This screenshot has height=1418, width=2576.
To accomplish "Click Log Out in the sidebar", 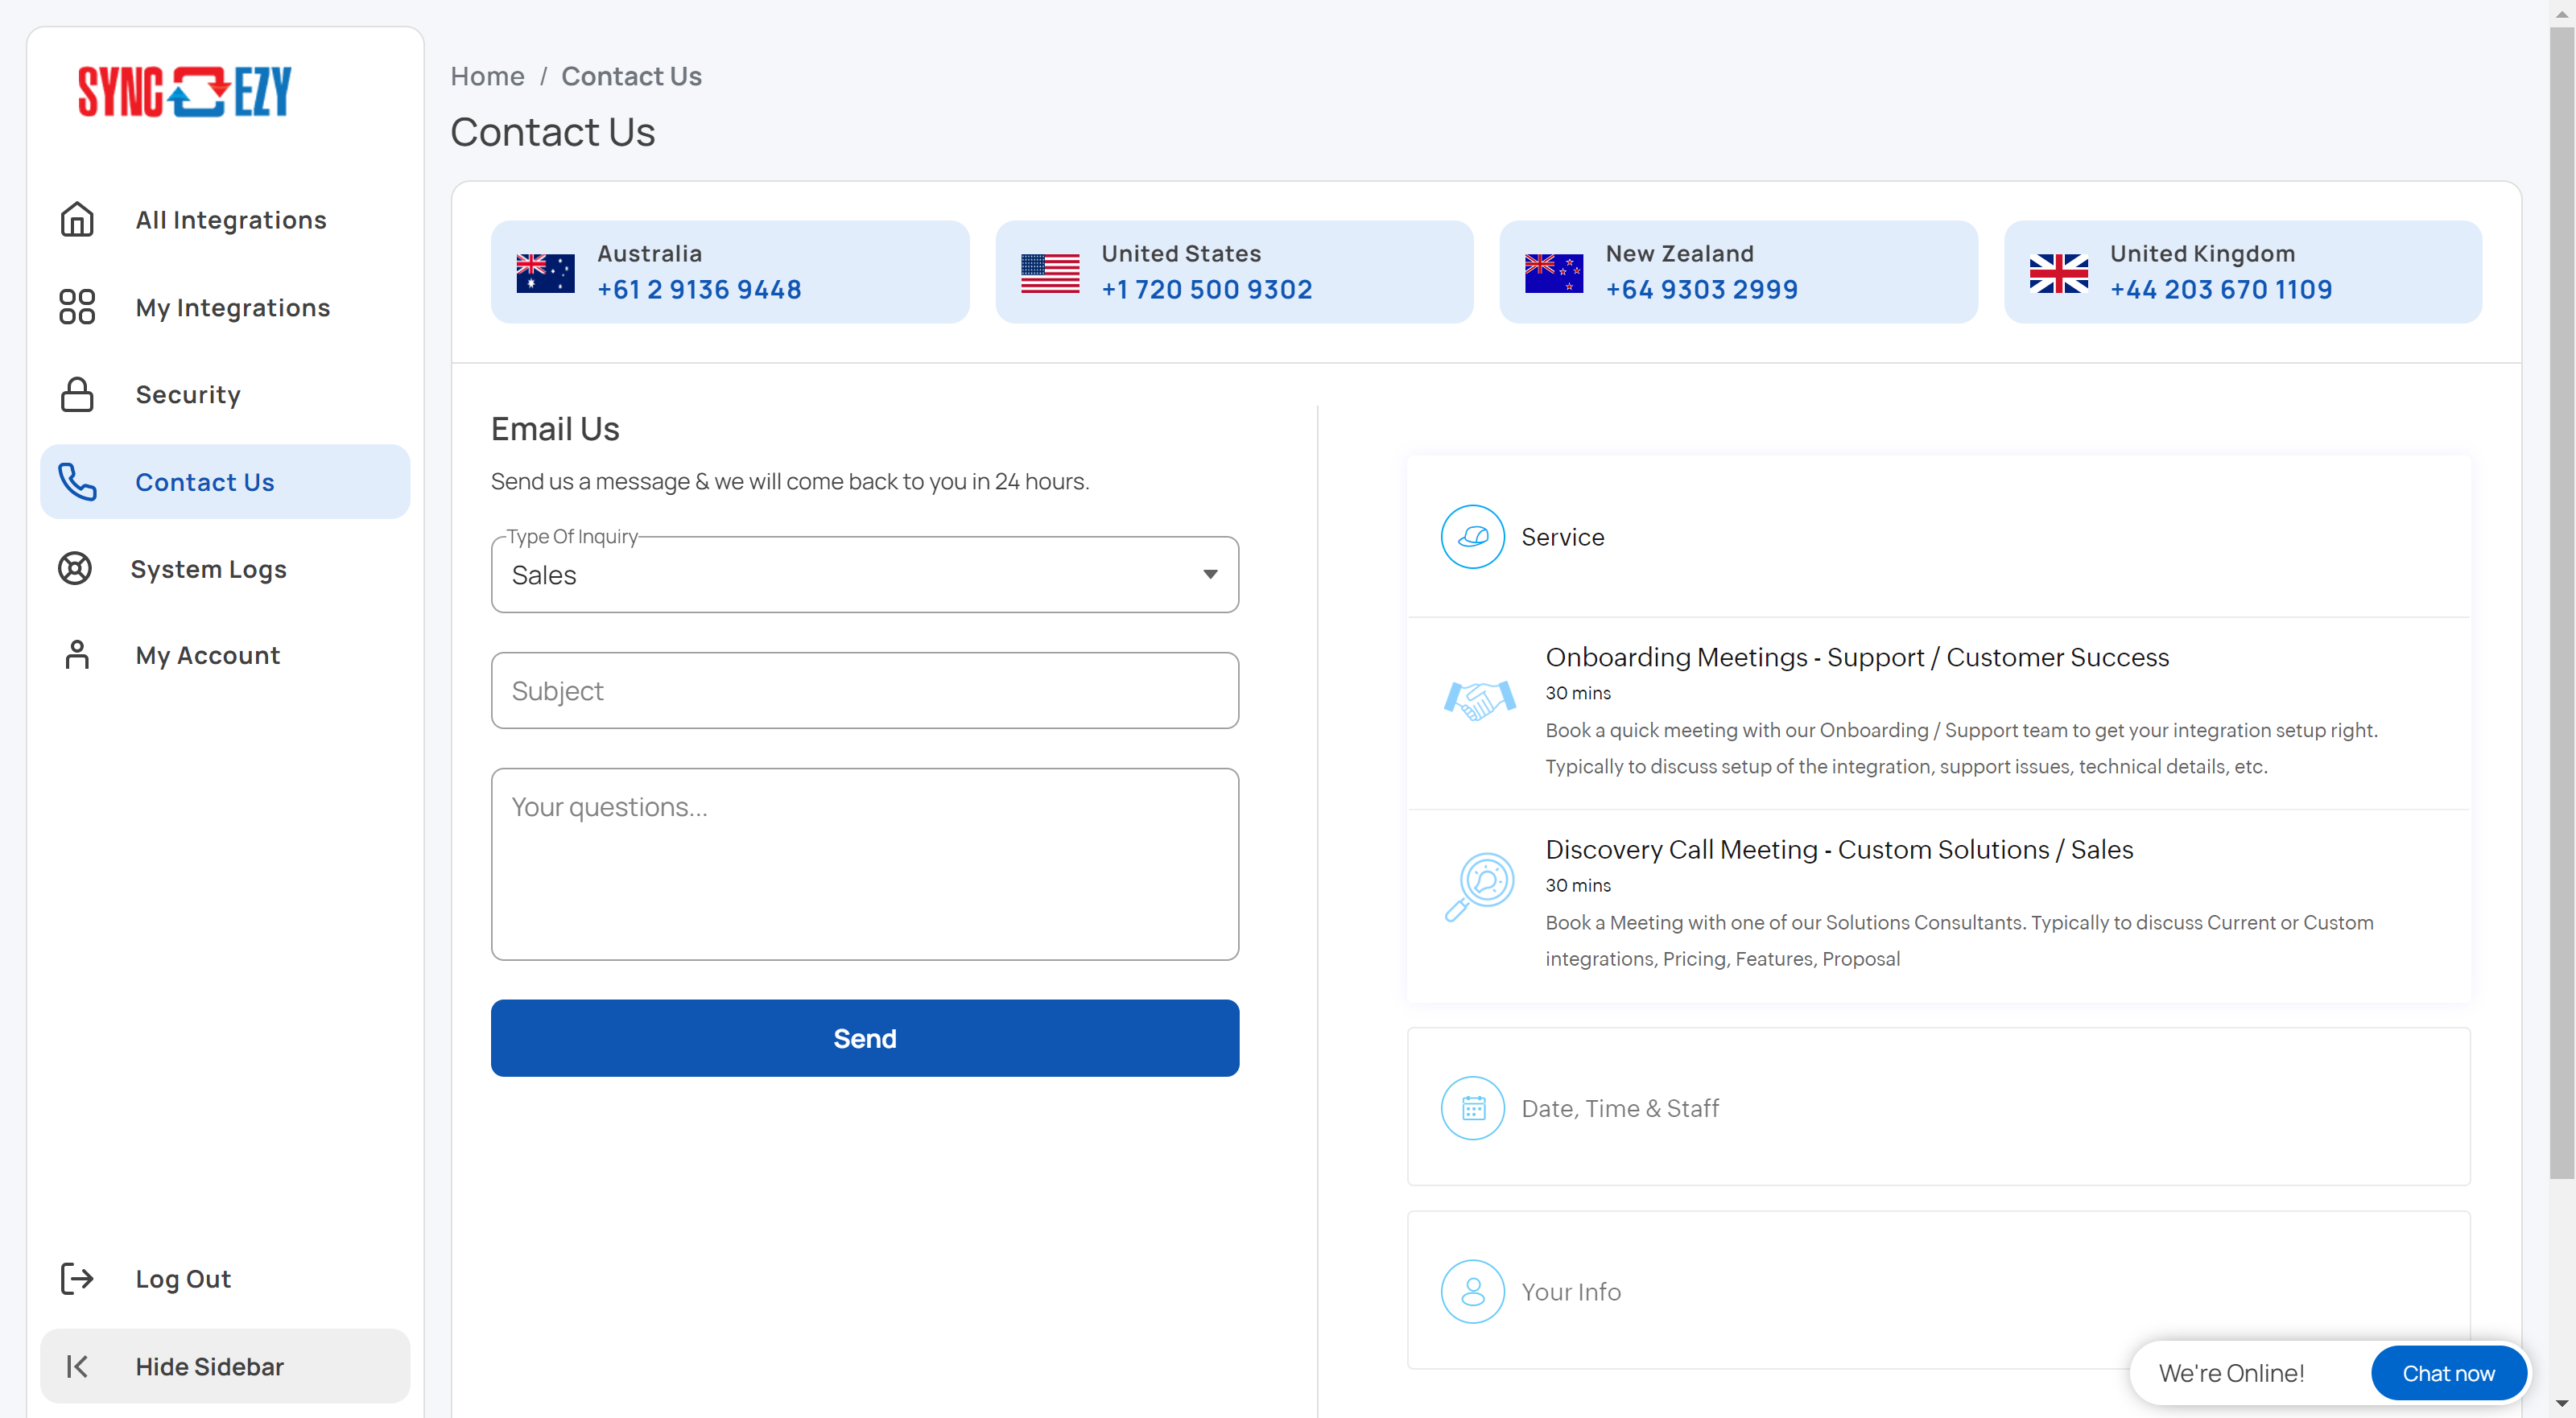I will tap(225, 1279).
